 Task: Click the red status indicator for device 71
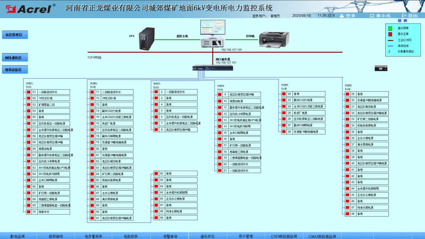[x=92, y=92]
